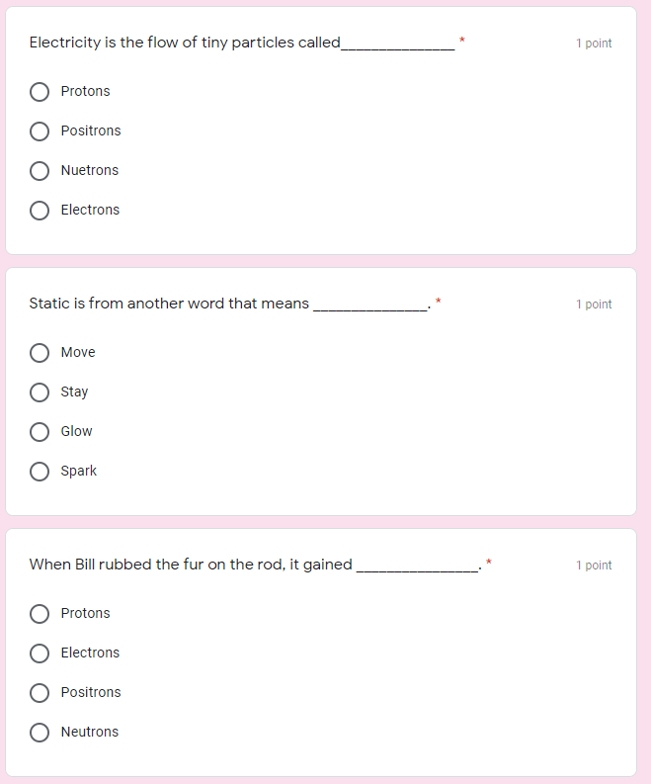Click the 1 point label on Bill question
The width and height of the screenshot is (651, 784).
594,566
